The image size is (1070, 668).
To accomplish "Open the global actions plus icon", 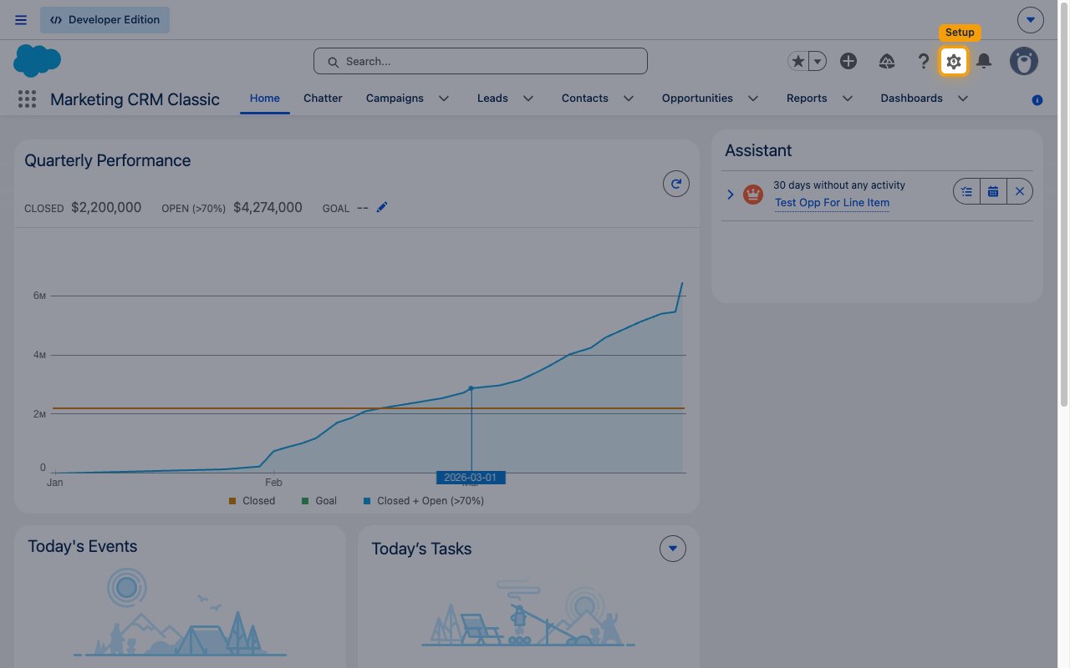I will (848, 61).
